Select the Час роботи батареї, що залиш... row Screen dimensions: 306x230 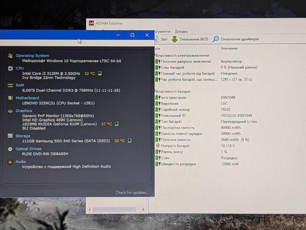[x=203, y=79]
